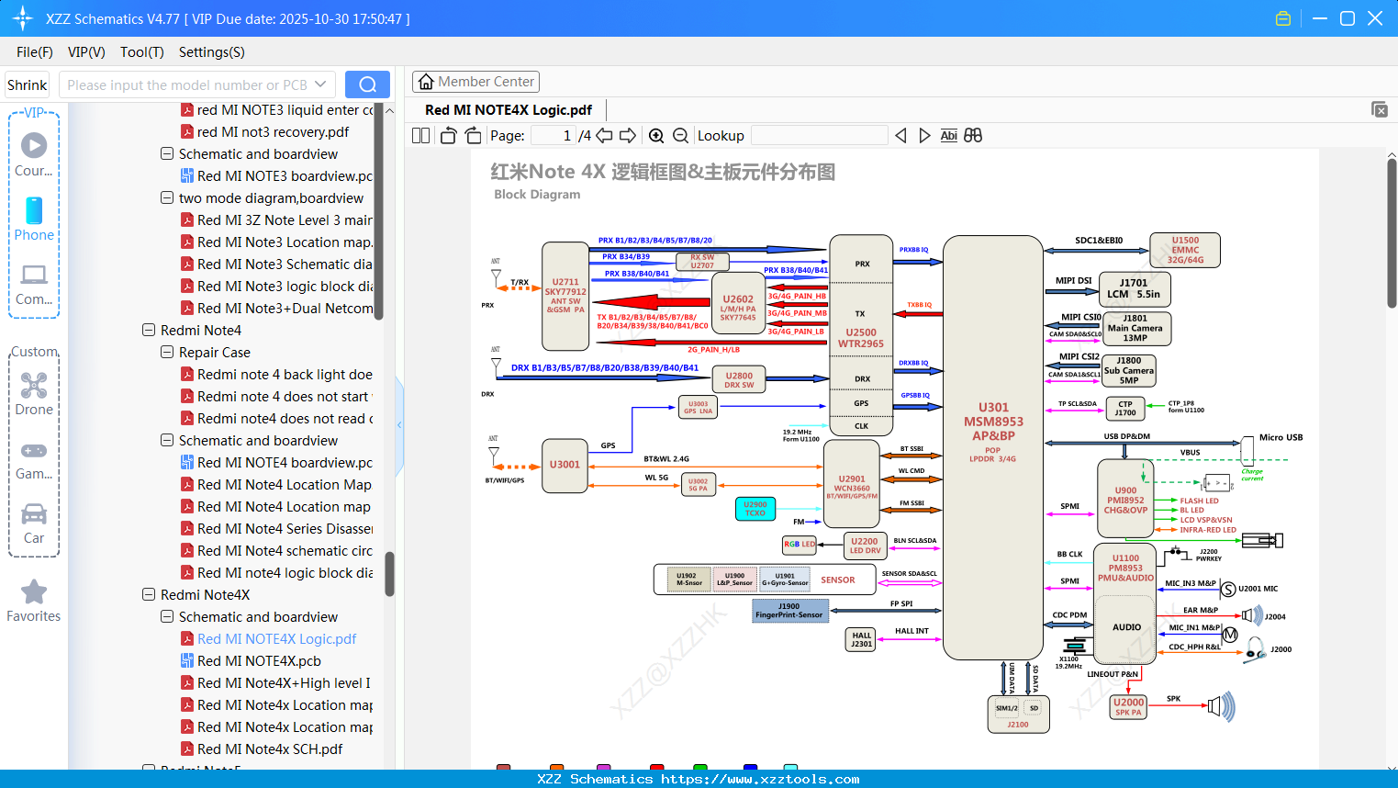Zoom in on the schematic
The width and height of the screenshot is (1398, 788).
[x=656, y=136]
